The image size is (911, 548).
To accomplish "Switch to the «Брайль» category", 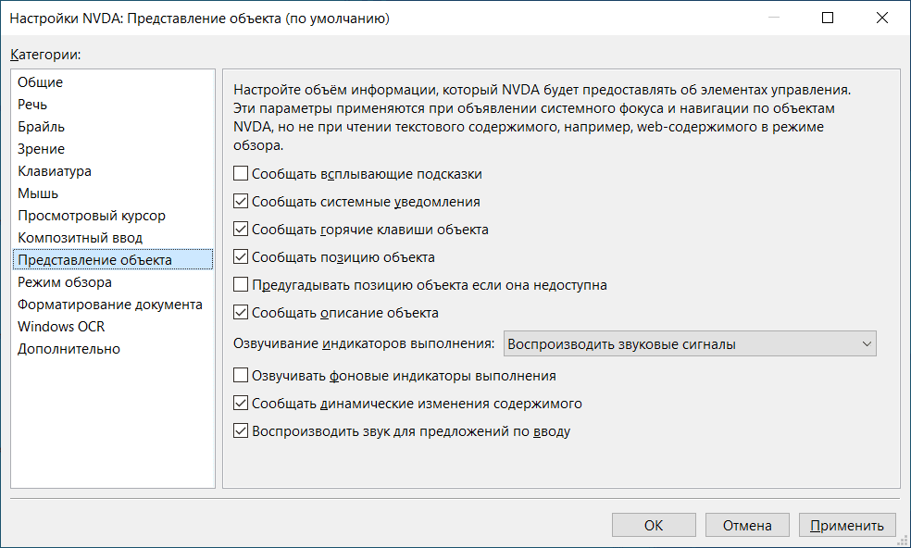I will (x=42, y=127).
